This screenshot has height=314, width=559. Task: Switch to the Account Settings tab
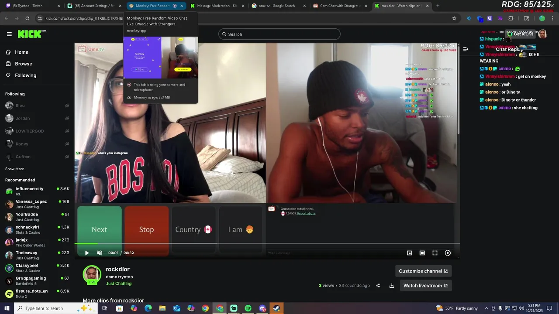point(94,6)
